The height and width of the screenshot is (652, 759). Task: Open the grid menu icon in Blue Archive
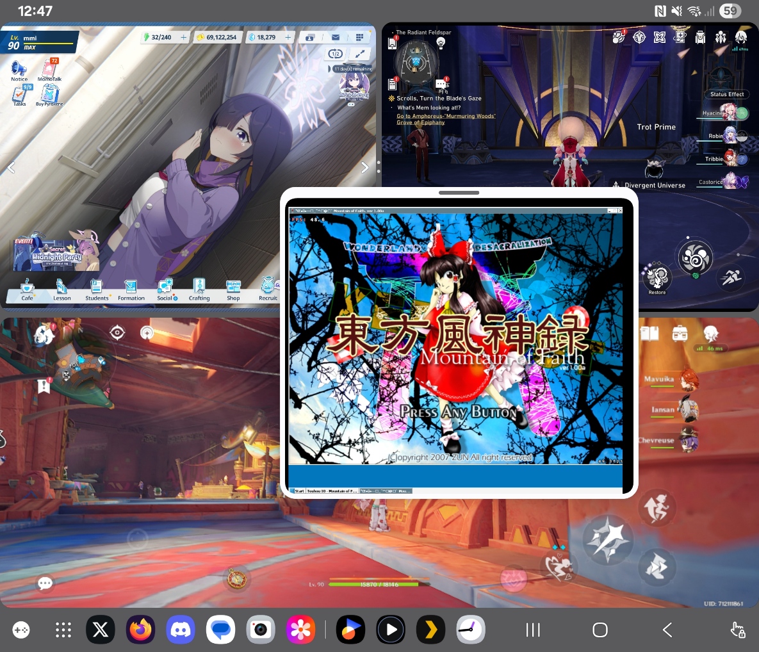click(360, 37)
